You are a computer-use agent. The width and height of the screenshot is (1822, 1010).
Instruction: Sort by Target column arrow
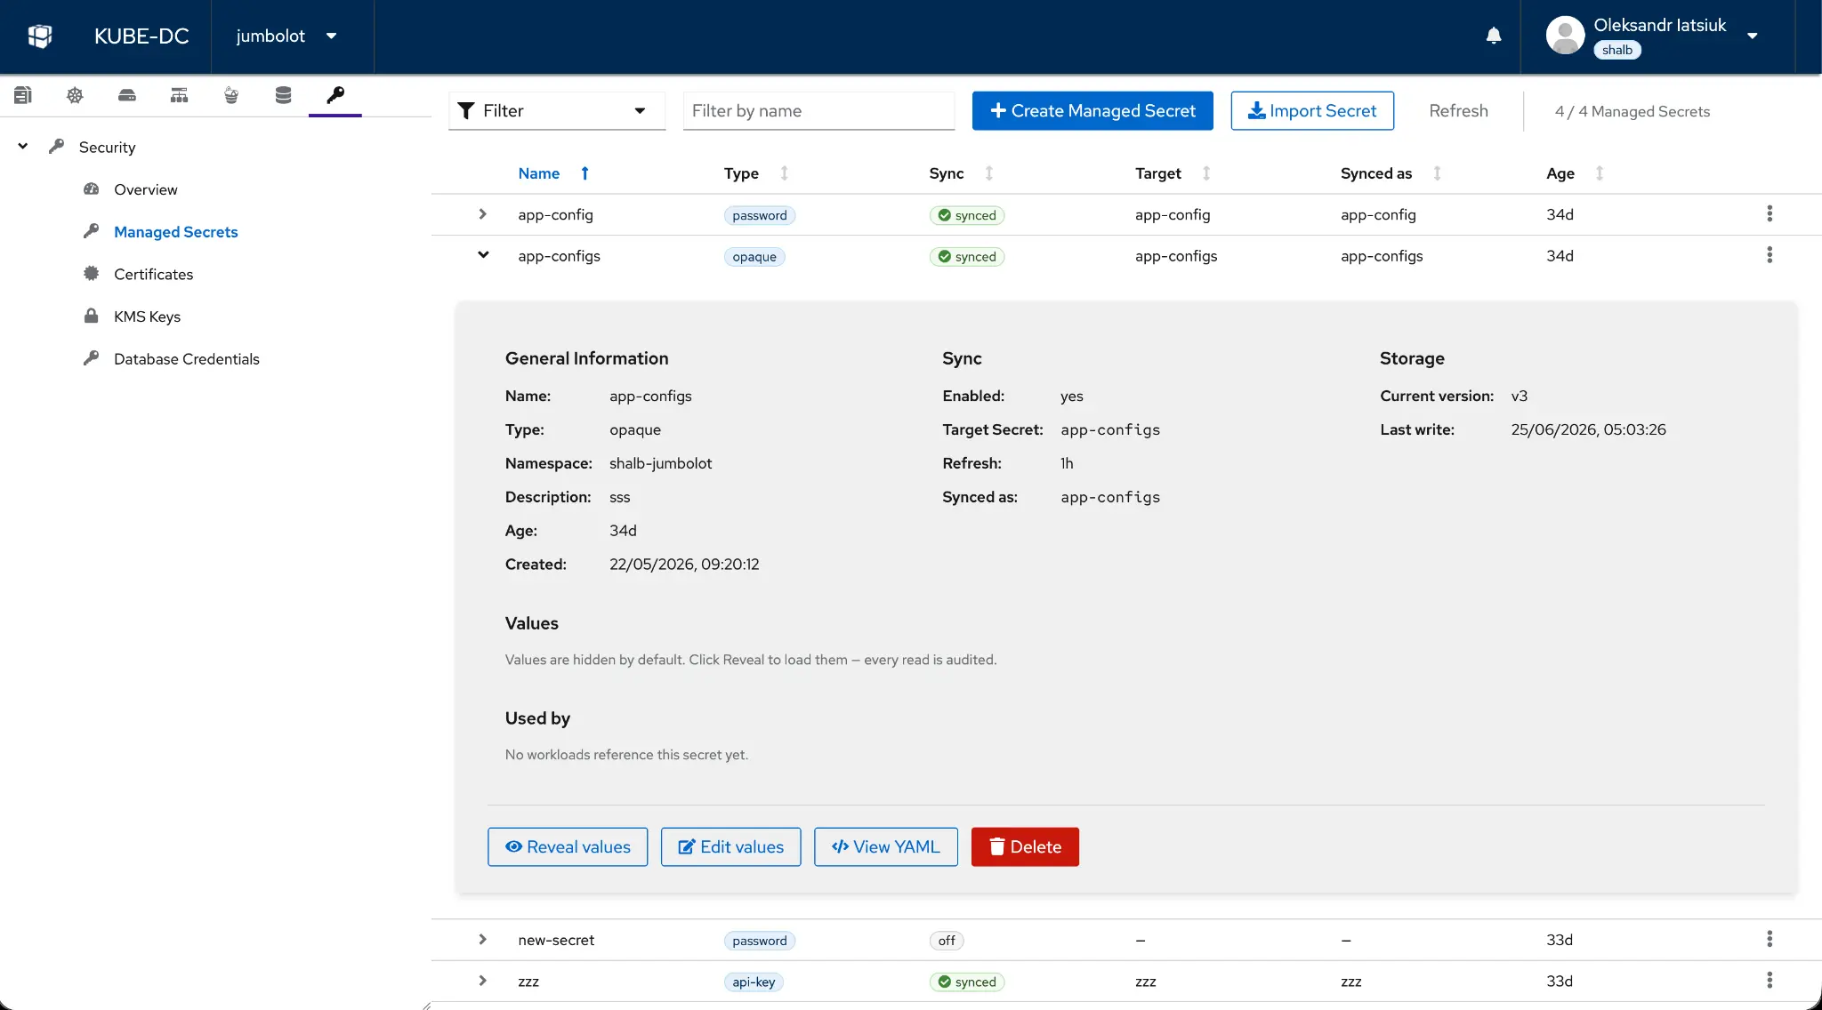[x=1206, y=173]
